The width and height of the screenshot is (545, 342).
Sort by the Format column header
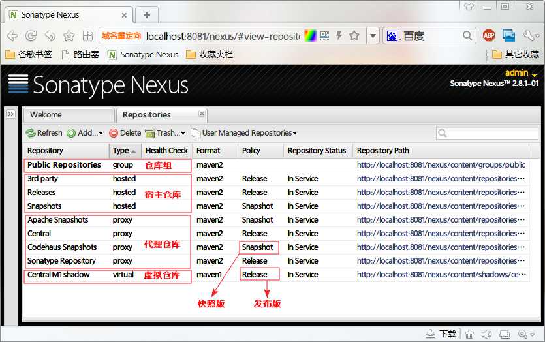pos(215,151)
